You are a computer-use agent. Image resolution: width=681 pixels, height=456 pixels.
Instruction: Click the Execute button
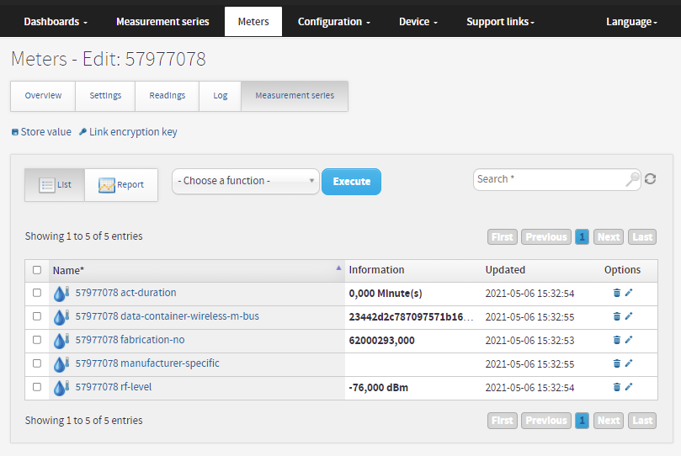[351, 182]
